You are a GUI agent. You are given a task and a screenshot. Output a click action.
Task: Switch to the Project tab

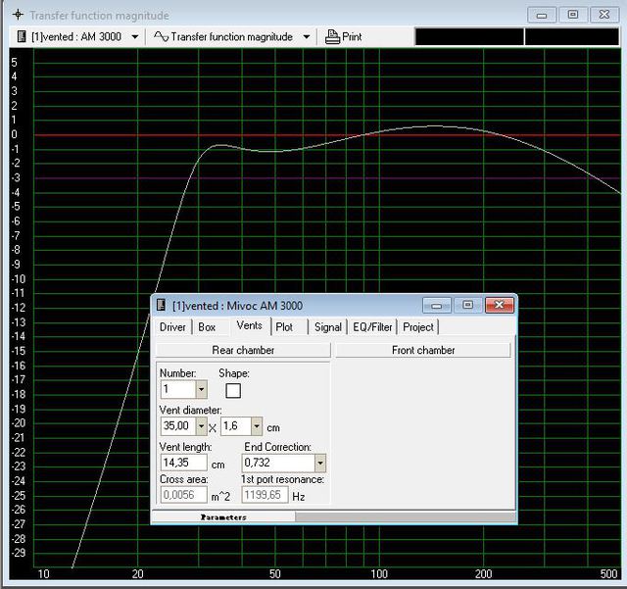[x=418, y=327]
